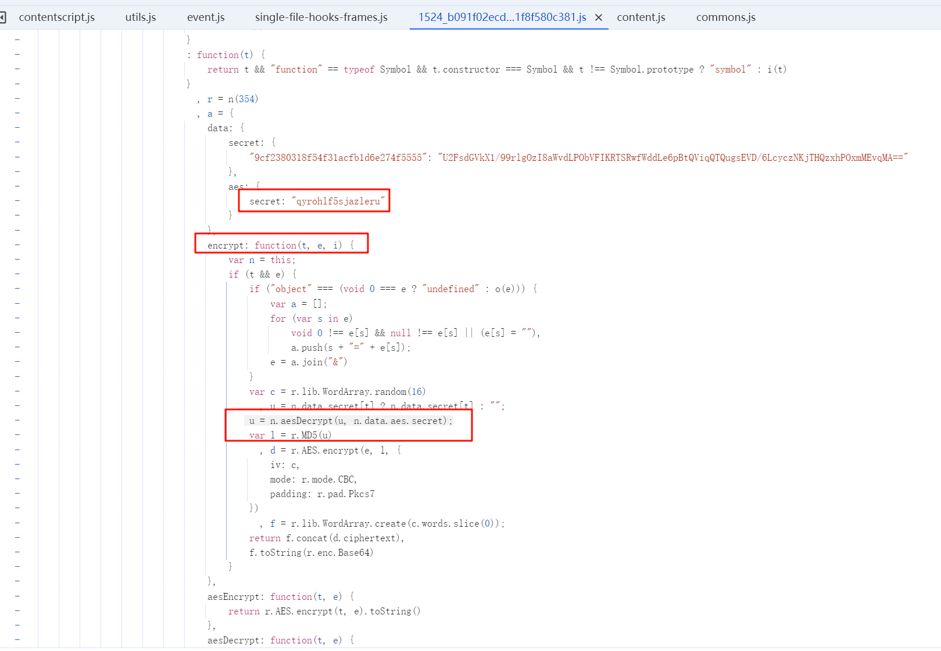Image resolution: width=941 pixels, height=651 pixels.
Task: Toggle the file navigator sidebar icon
Action: (2, 17)
